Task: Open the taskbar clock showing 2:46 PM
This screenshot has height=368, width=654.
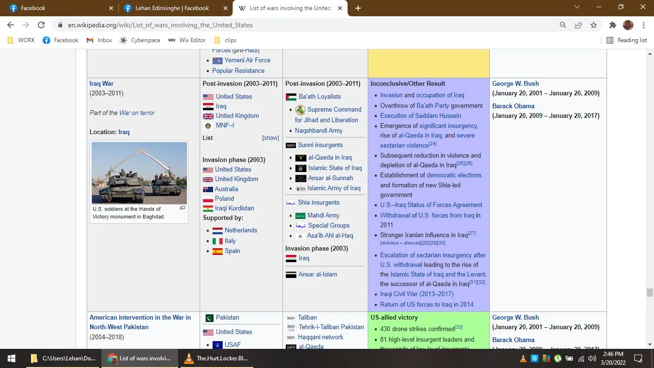Action: (x=613, y=358)
